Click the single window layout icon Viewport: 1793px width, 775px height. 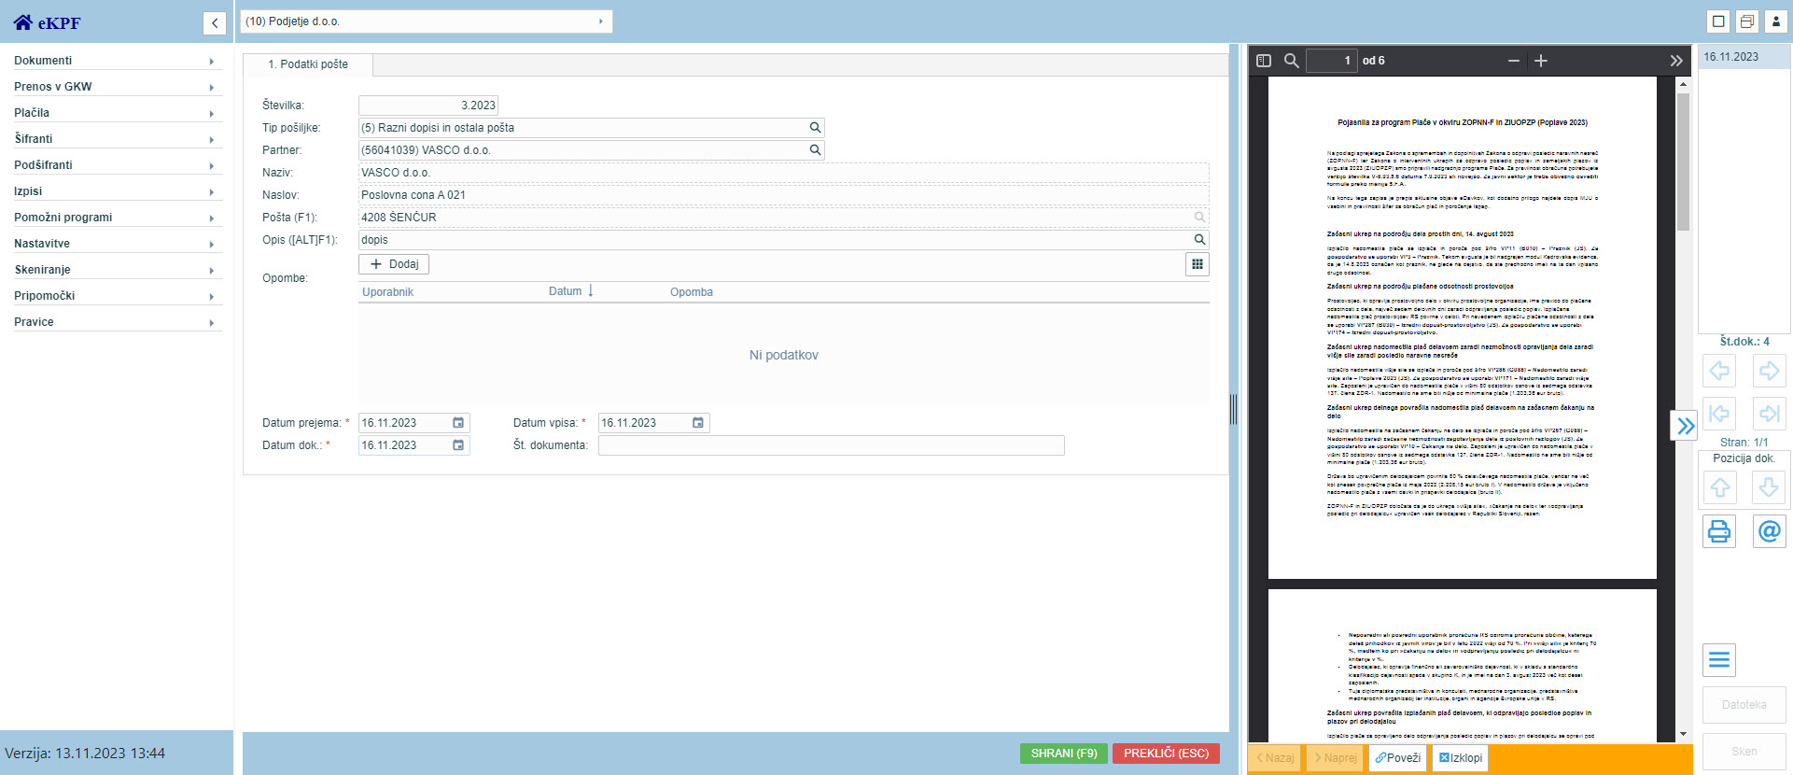click(1718, 21)
